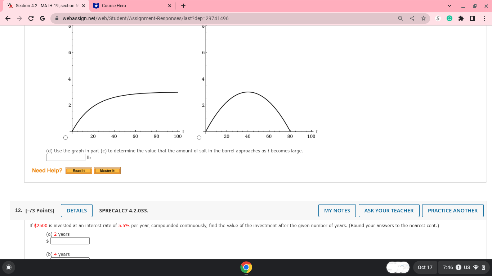Viewport: 492px width, 276px height.
Task: Open the Extensions puzzle-piece icon
Action: 461,18
